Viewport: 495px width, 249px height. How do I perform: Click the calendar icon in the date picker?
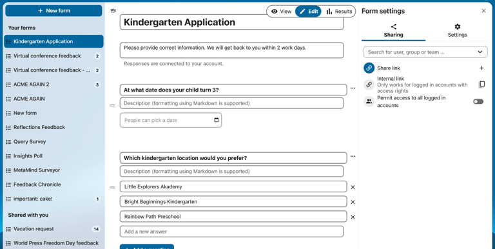(x=217, y=120)
